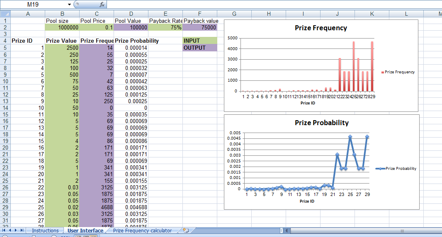The height and width of the screenshot is (237, 442).
Task: Click Prize Value cell 2500
Action: click(62, 48)
